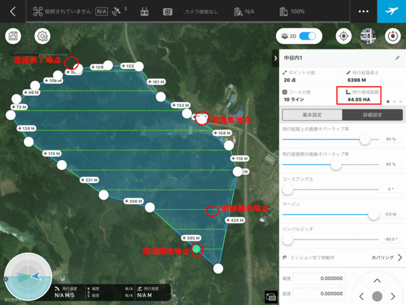Save the mission with the floppy icon
Viewport: 406px width, 305px height.
coord(13,36)
